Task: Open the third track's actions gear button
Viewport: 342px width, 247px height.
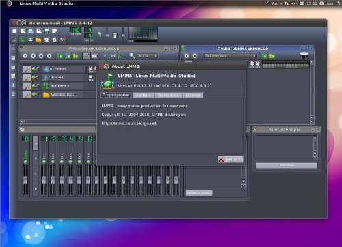Action: [27, 86]
